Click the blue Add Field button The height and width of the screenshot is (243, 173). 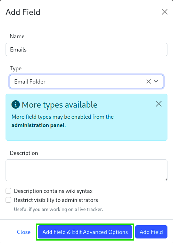(151, 232)
